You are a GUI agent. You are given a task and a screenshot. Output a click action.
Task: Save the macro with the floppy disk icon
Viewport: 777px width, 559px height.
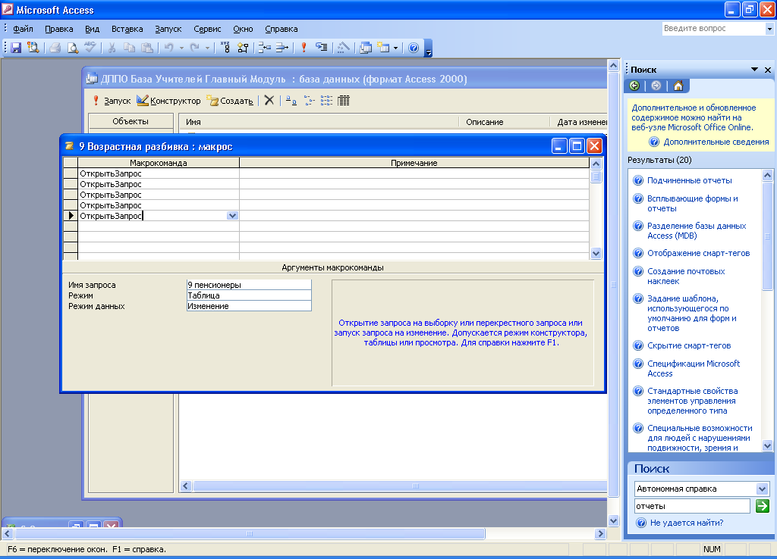pyautogui.click(x=16, y=48)
